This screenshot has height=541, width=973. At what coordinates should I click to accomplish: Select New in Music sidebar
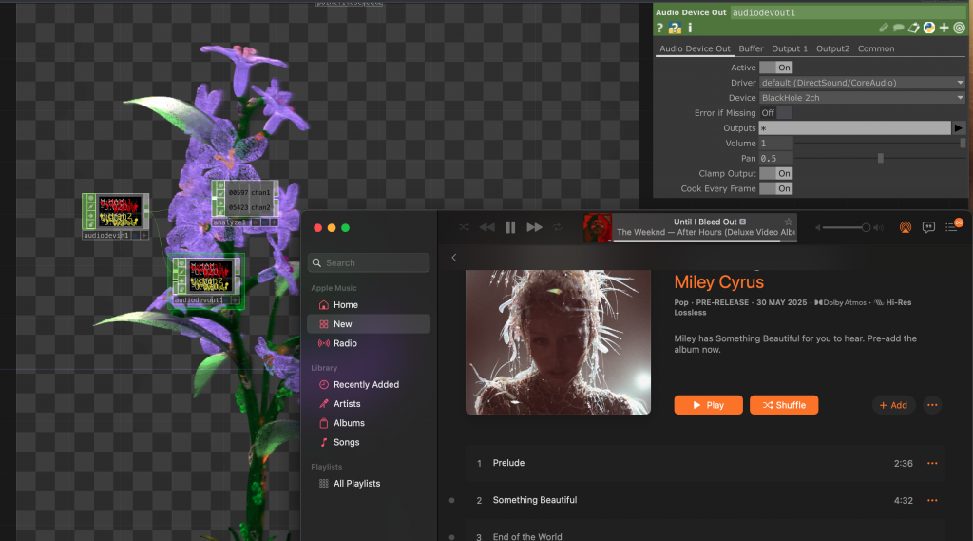click(x=369, y=324)
